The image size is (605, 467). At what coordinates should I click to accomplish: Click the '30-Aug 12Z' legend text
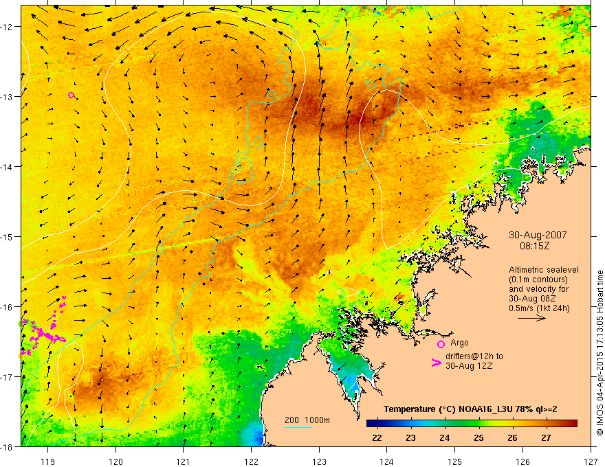click(x=469, y=366)
